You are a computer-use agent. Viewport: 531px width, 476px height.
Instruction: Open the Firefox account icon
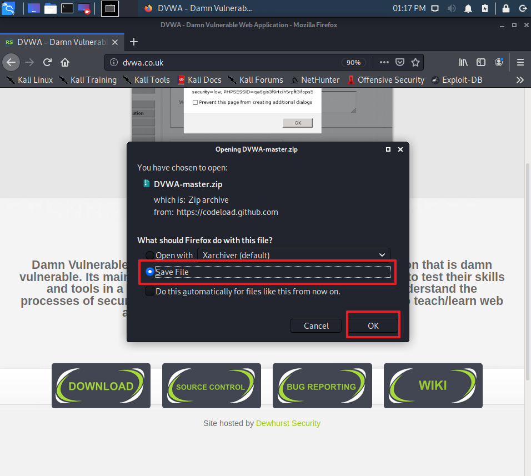click(x=499, y=62)
